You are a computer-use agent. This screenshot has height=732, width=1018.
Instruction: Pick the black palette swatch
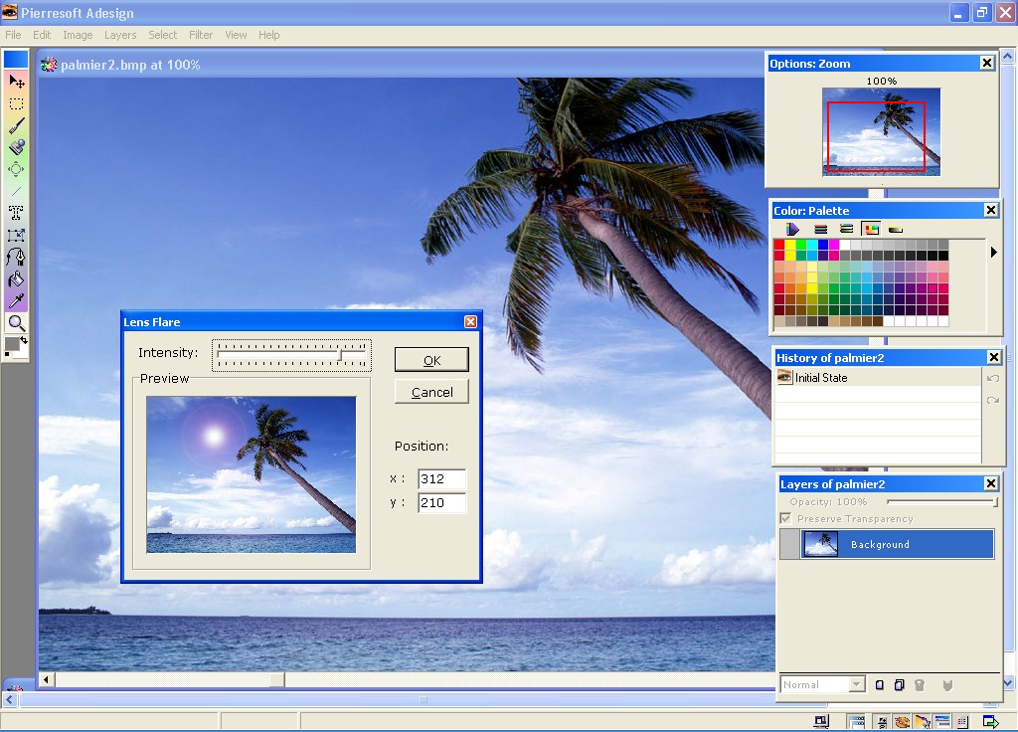[942, 256]
